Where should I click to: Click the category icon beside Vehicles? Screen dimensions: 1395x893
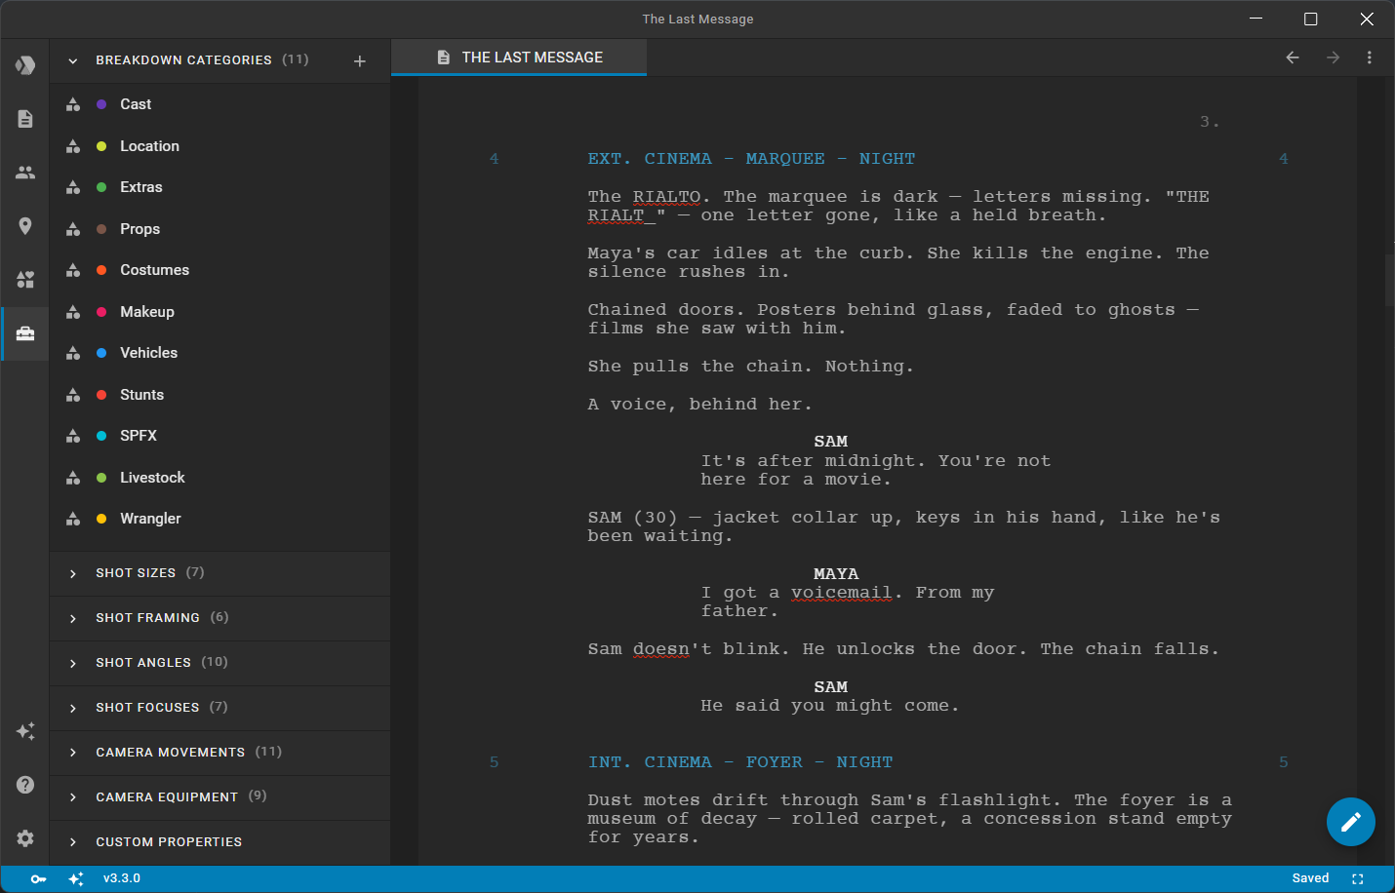(x=73, y=353)
